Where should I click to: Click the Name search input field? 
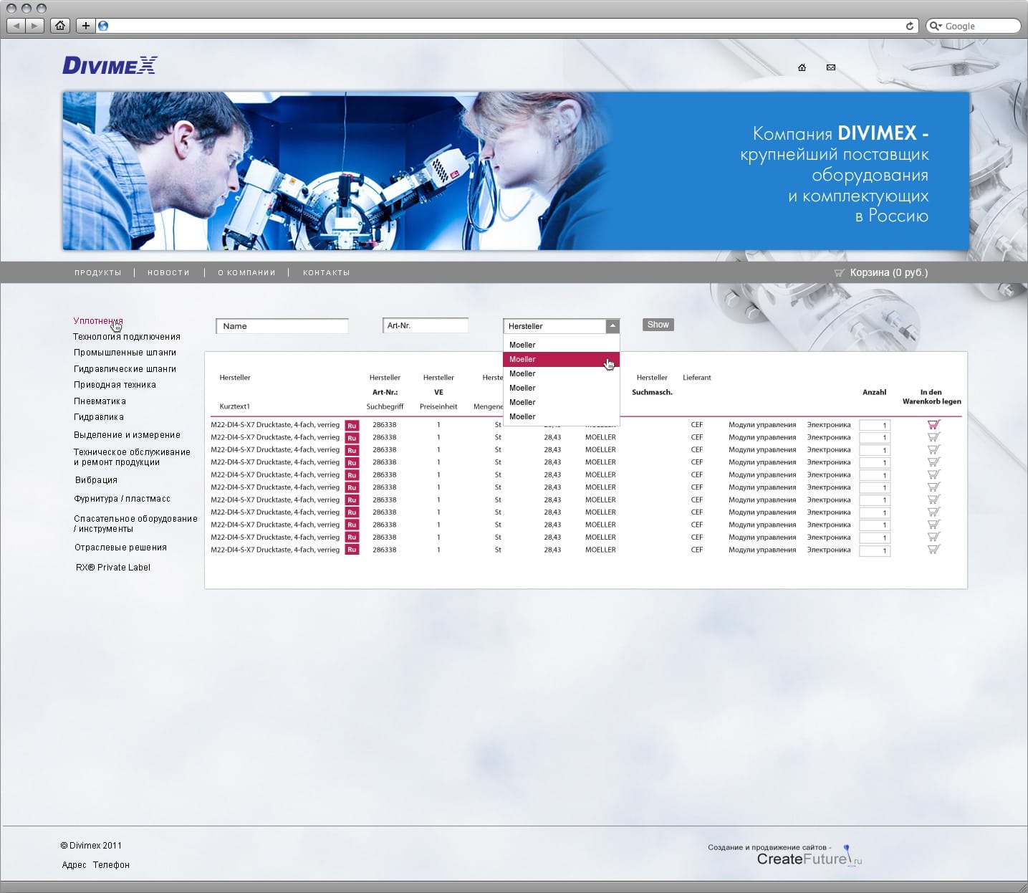pos(282,326)
